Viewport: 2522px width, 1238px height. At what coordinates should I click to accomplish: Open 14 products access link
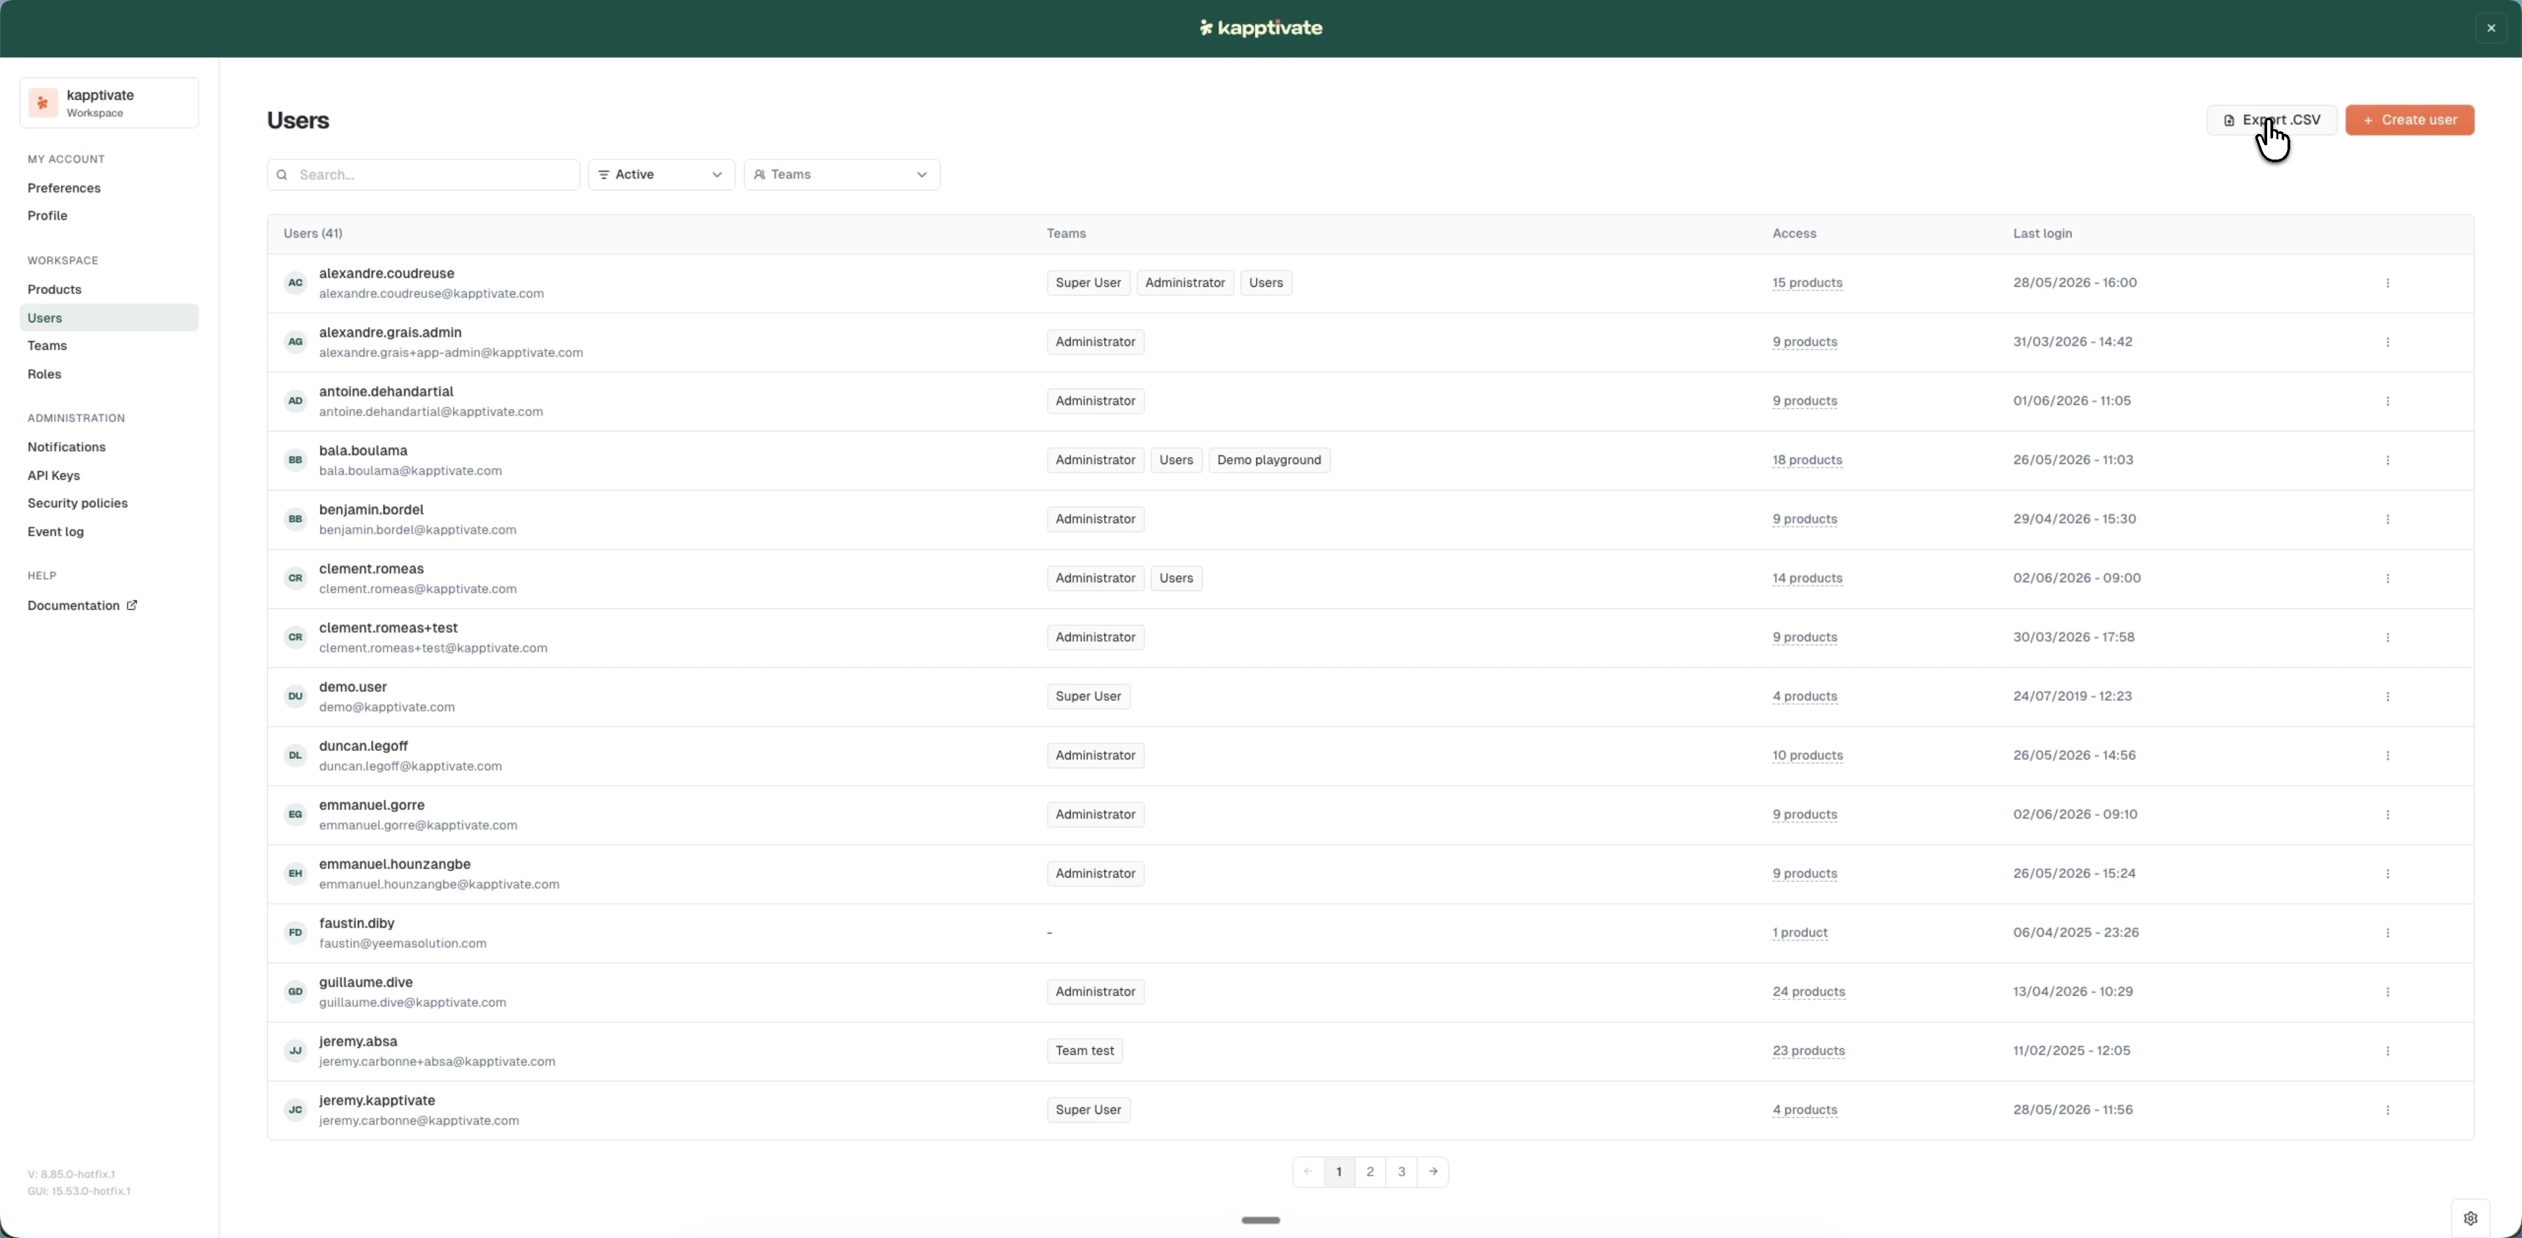pyautogui.click(x=1807, y=578)
